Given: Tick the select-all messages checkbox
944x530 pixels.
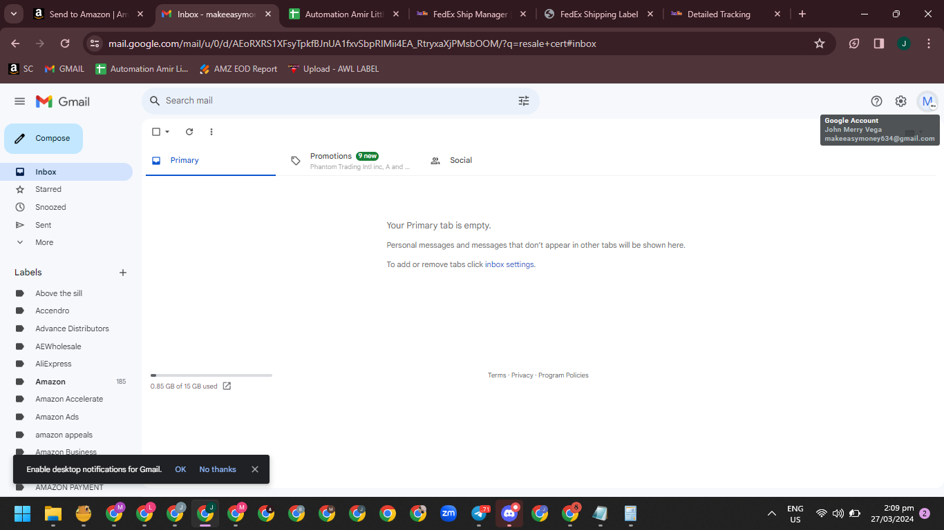Looking at the screenshot, I should coord(156,132).
